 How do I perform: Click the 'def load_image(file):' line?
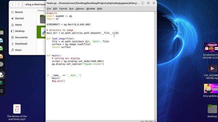(x=61, y=39)
